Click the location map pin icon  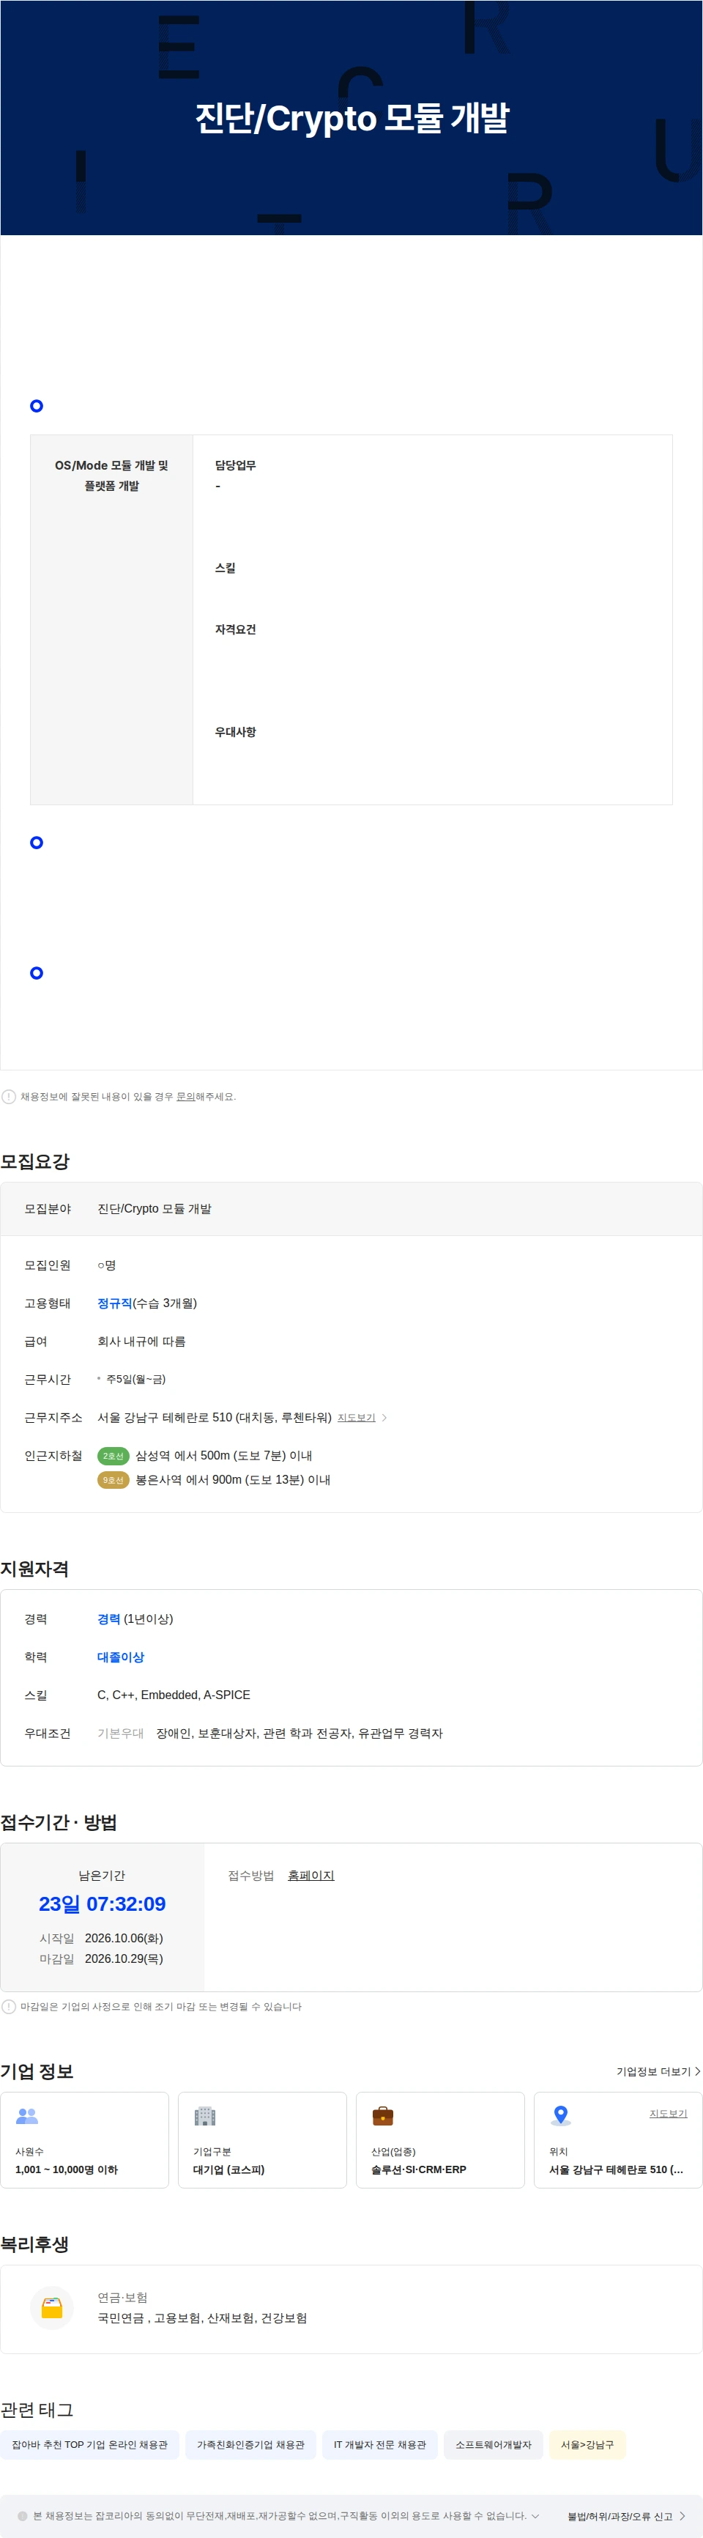tap(561, 2115)
